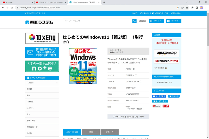Open YONDEMILLとは link
The image size is (209, 139).
(x=160, y=13)
